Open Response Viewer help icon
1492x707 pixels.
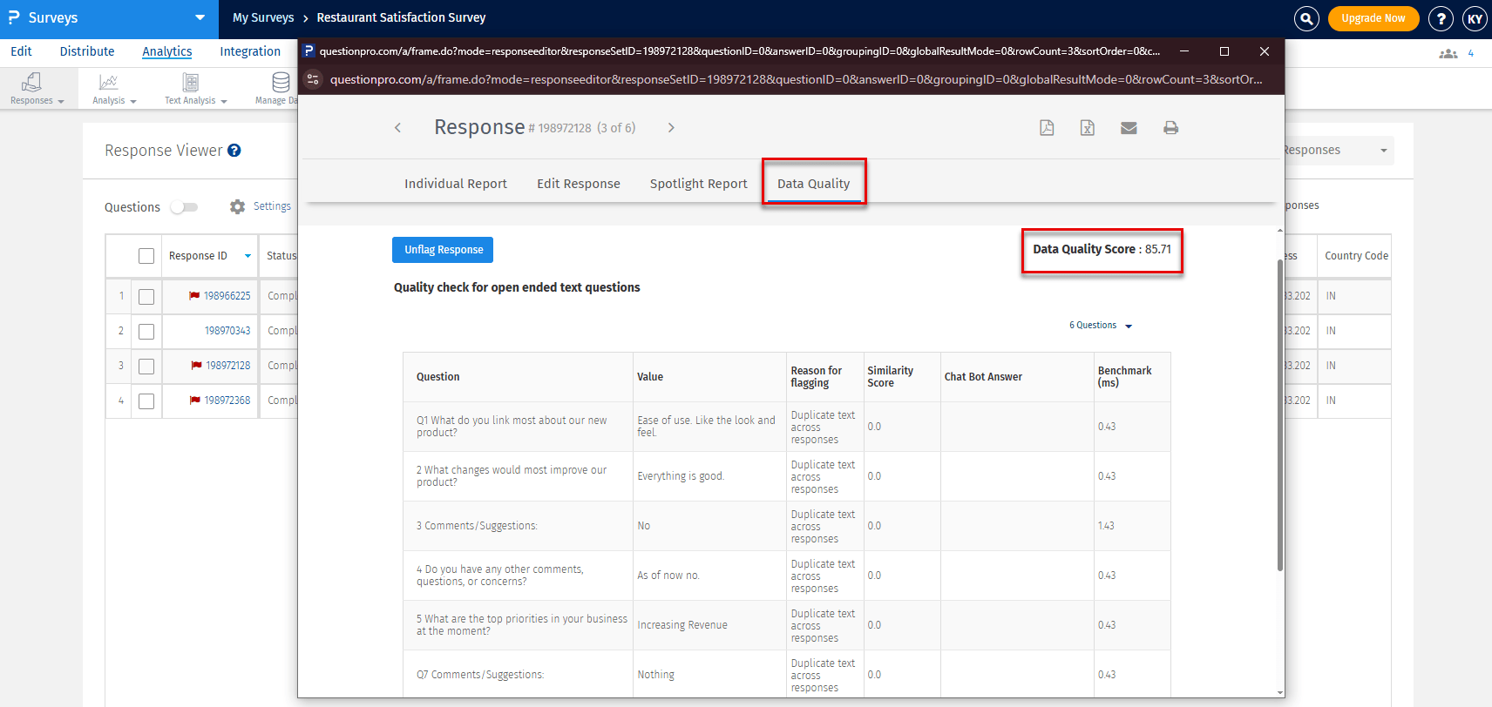pyautogui.click(x=234, y=151)
